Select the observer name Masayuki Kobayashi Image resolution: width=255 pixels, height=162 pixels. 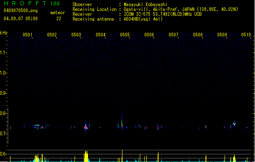[x=146, y=4]
